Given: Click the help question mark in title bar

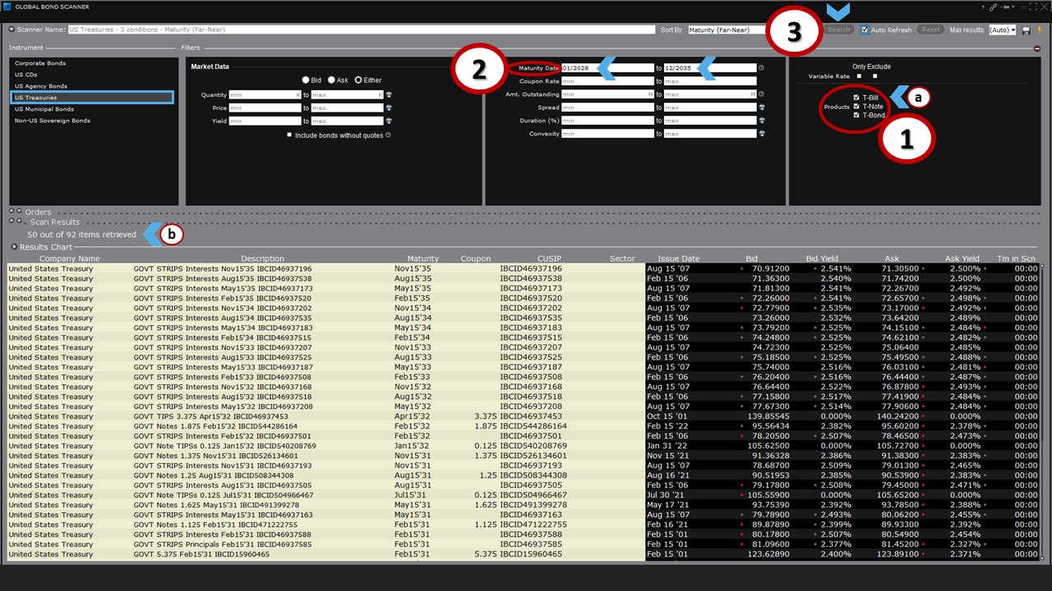Looking at the screenshot, I should [x=982, y=7].
